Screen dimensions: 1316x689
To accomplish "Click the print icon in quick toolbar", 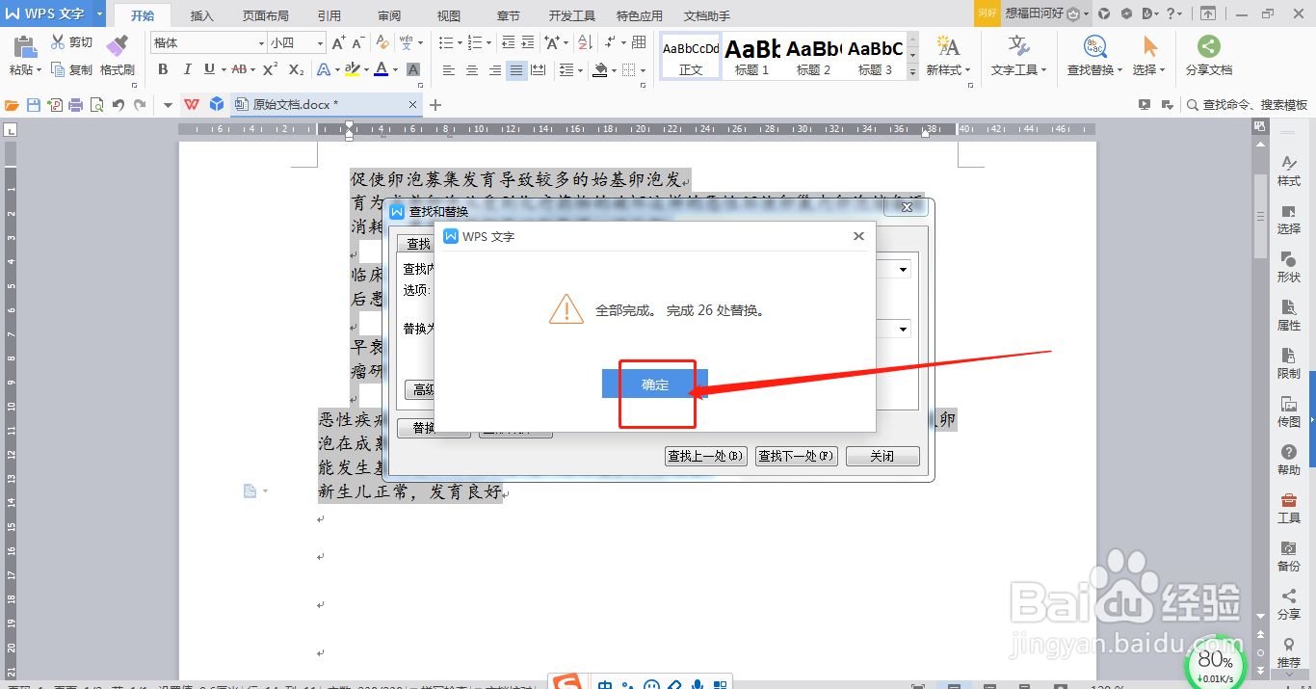I will pos(75,105).
